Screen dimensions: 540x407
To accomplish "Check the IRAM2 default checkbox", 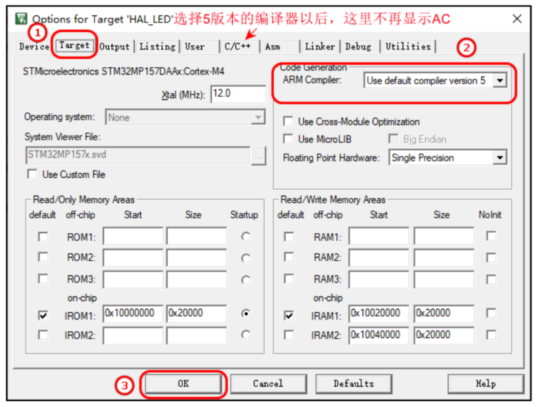I will pos(289,335).
